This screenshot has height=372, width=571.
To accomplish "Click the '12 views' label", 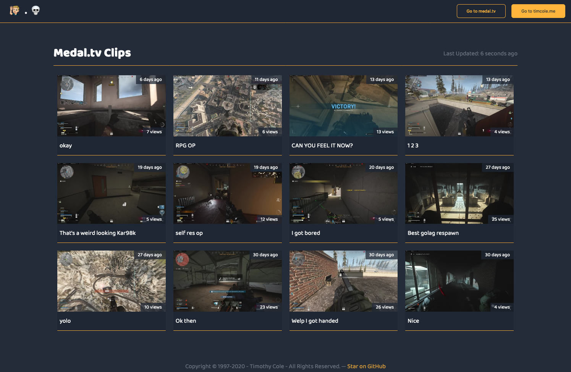I will click(269, 219).
